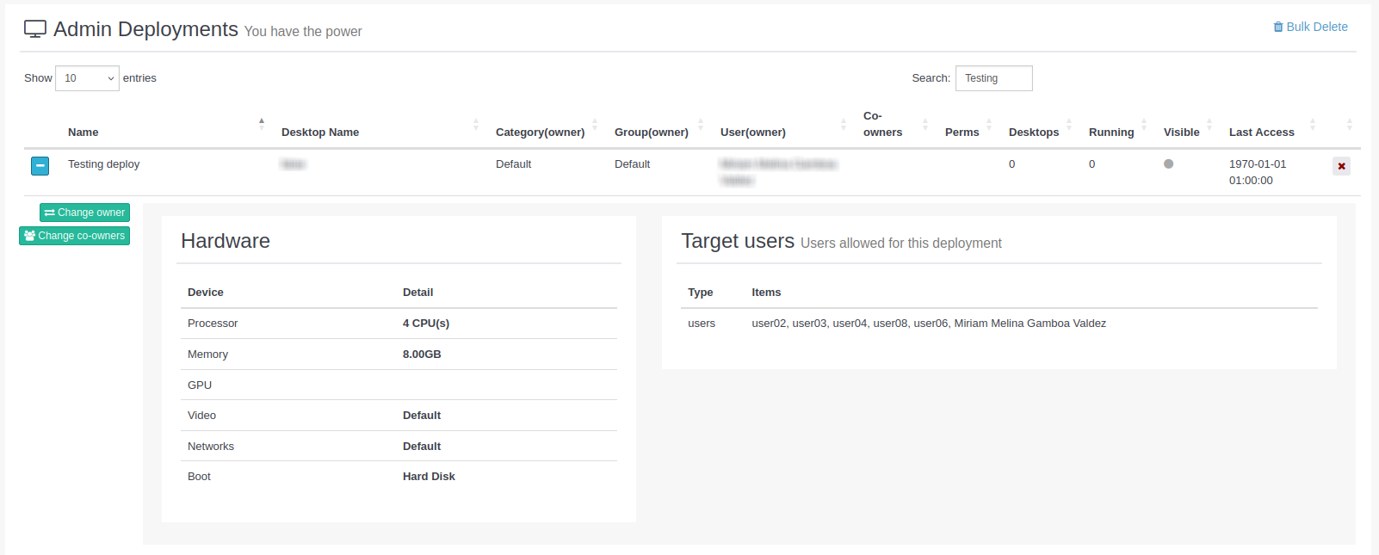Sort by User(owner) column header

click(x=752, y=133)
